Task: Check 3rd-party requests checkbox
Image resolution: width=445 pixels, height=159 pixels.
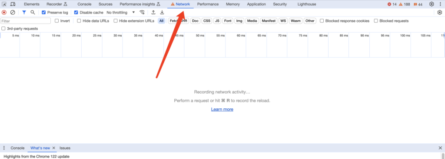Action: [x=3, y=29]
